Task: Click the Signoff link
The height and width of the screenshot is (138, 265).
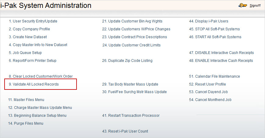Action: pos(255,5)
